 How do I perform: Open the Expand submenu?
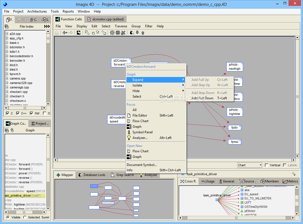tap(156, 80)
